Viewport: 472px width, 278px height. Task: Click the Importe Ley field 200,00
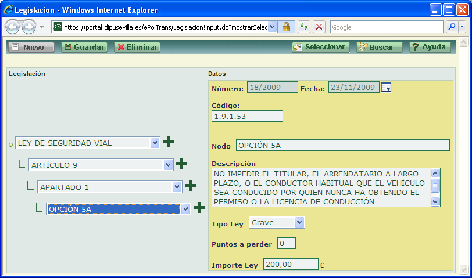[x=291, y=264]
